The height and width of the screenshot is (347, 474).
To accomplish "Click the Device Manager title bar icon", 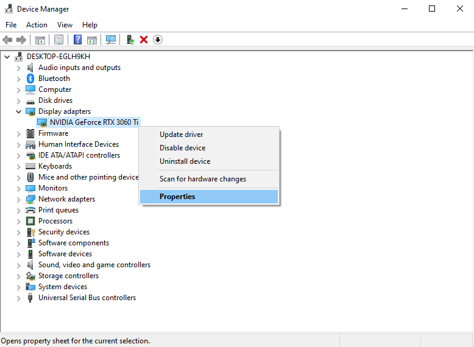I will 9,9.
